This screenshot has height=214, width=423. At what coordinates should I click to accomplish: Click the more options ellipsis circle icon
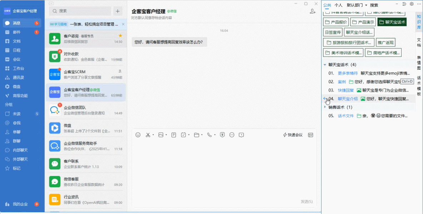[232, 135]
